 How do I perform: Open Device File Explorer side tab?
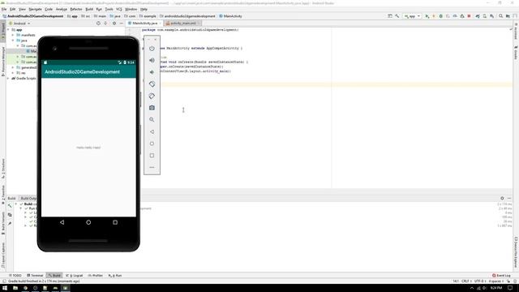pos(516,252)
